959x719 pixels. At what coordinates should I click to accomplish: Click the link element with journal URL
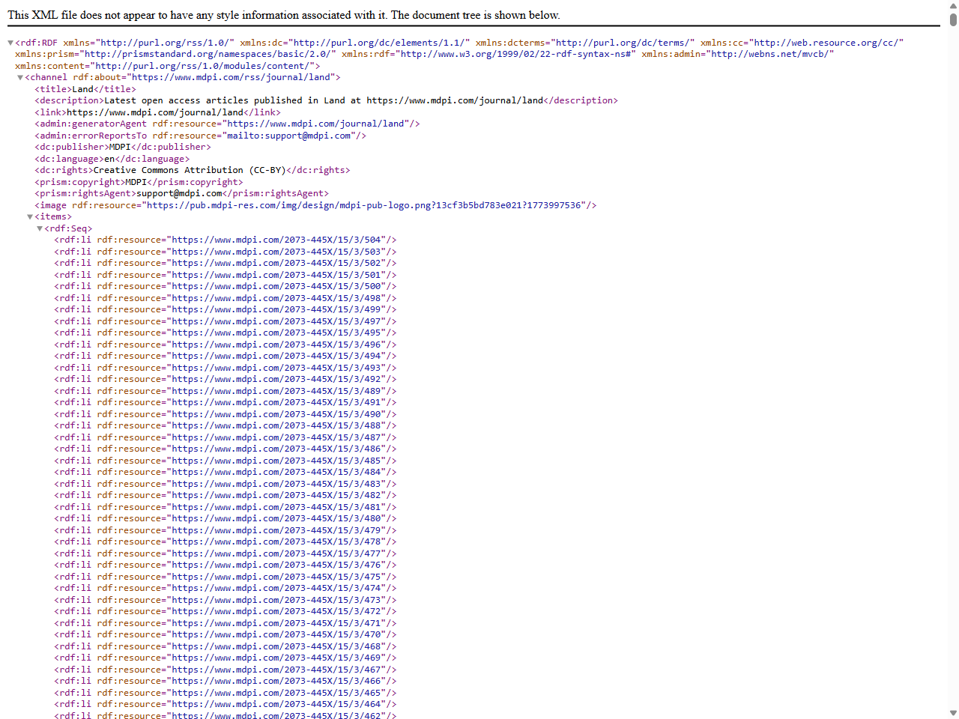pos(157,112)
